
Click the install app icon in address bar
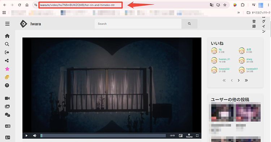point(218,5)
